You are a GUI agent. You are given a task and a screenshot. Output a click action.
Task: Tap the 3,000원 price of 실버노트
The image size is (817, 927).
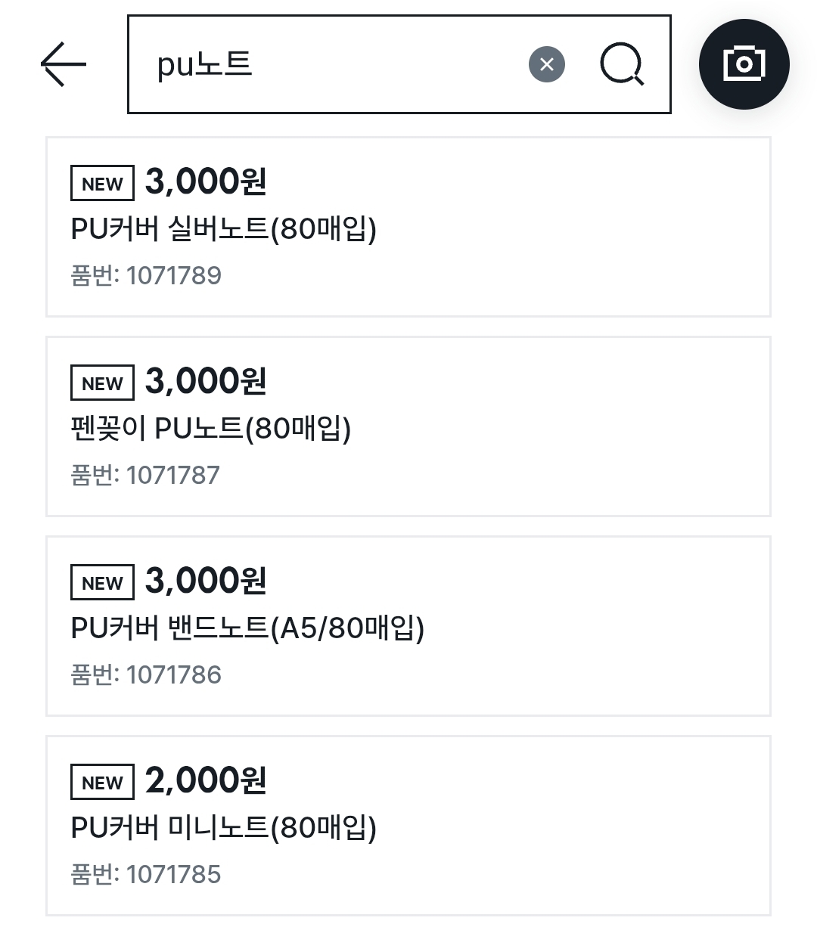click(x=206, y=181)
